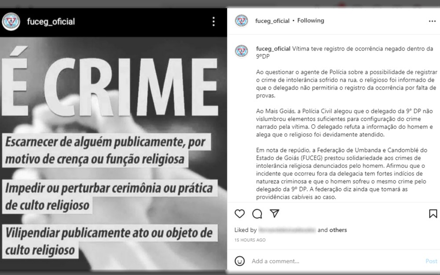This screenshot has height=275, width=440.
Task: Click the 15 HOURS AGO timestamp
Action: (x=250, y=240)
